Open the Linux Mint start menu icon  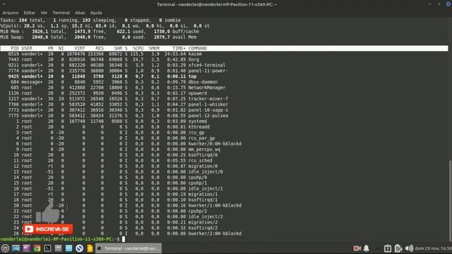pos(5,248)
